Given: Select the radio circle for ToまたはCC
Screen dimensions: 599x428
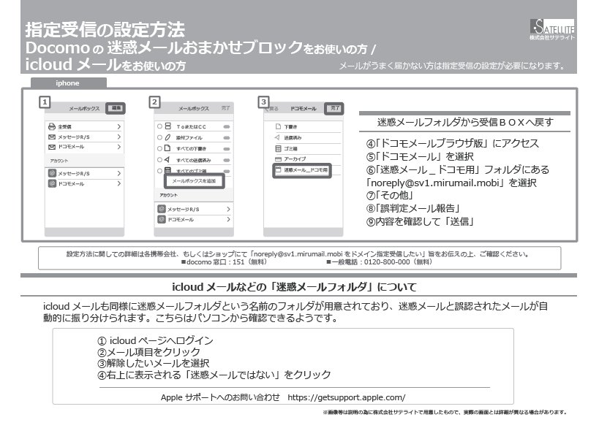Looking at the screenshot, I should [x=159, y=126].
